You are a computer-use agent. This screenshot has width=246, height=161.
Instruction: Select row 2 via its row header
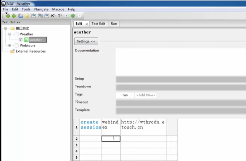[x=77, y=139]
